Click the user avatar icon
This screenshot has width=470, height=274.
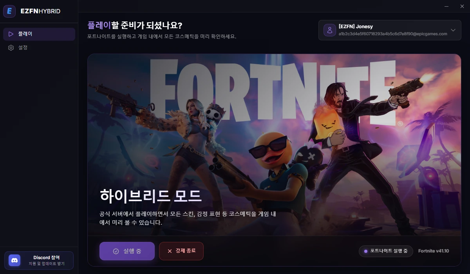tap(330, 30)
